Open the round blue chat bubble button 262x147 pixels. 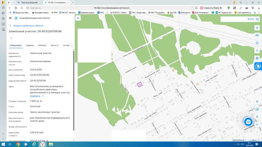point(248,122)
